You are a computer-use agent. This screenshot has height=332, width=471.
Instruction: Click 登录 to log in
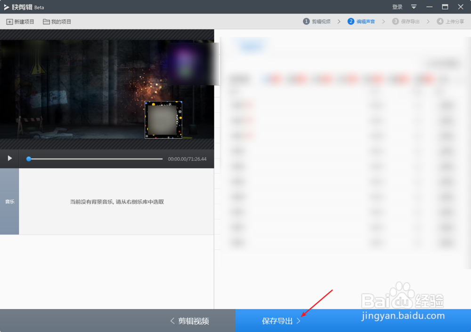pyautogui.click(x=397, y=7)
